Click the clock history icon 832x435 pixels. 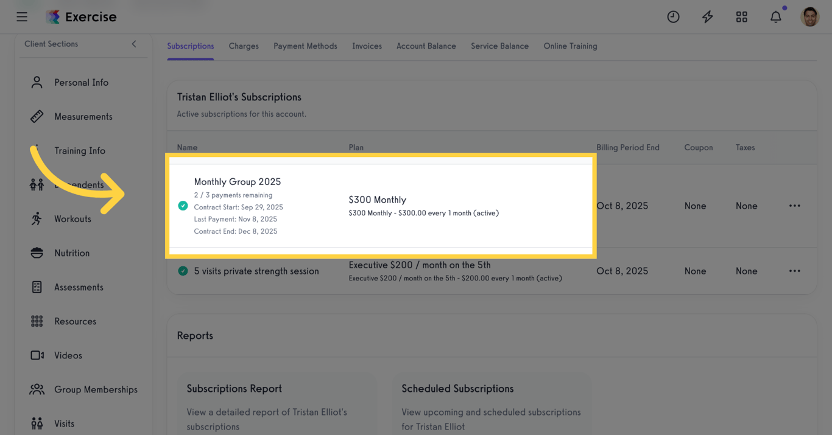pyautogui.click(x=673, y=17)
